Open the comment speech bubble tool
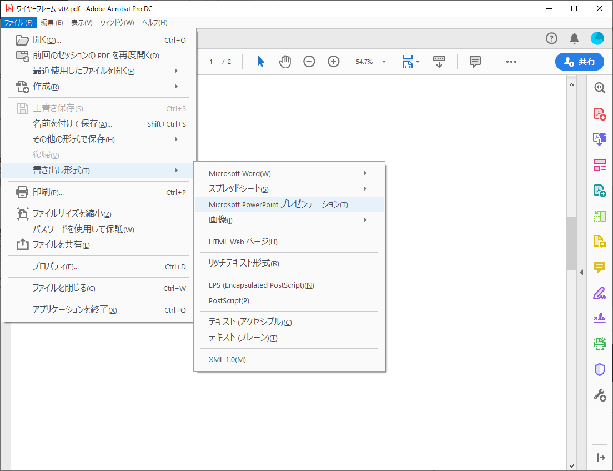This screenshot has width=613, height=471. (475, 62)
